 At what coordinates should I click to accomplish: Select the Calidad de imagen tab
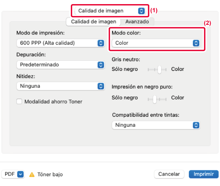pyautogui.click(x=94, y=22)
